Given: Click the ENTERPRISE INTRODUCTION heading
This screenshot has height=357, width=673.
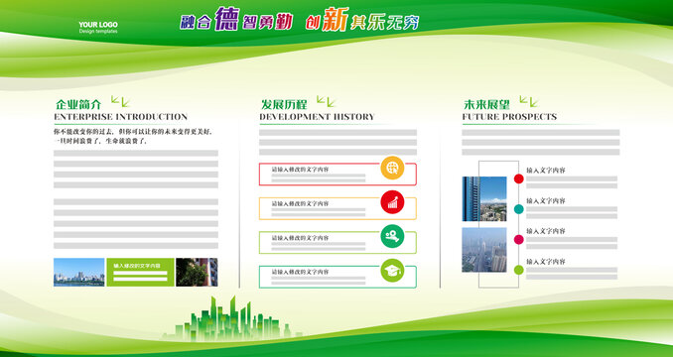Looking at the screenshot, I should click(x=121, y=117).
